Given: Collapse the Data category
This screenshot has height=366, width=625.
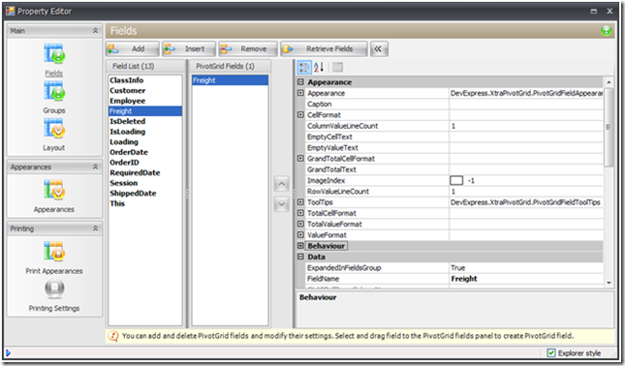Looking at the screenshot, I should [x=301, y=257].
